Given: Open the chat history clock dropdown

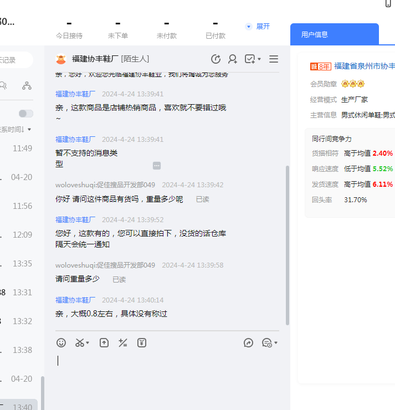Looking at the screenshot, I should [269, 343].
